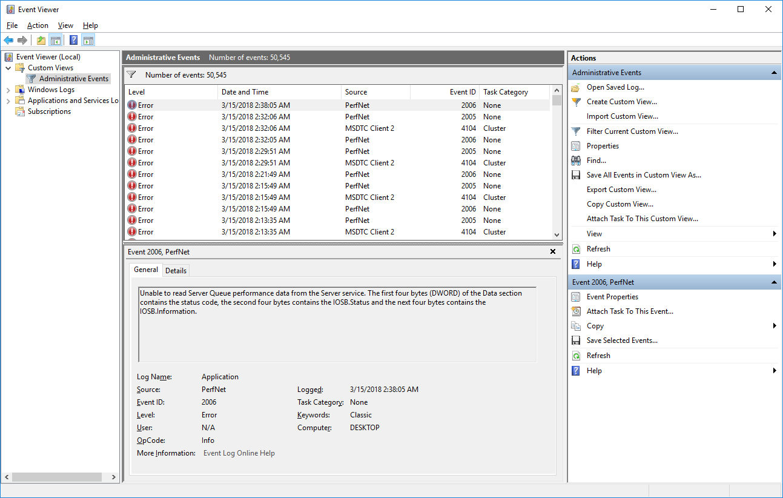Screen dimensions: 783x498
Task: Toggle Show/Hide Console Tree toolbar icon
Action: point(55,41)
